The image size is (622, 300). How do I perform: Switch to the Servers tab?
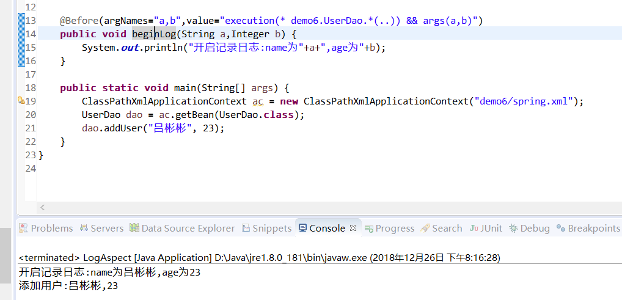coord(101,228)
